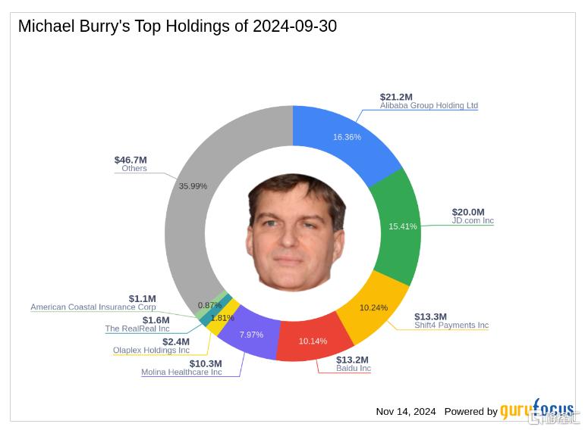Select the yellow Shift4 Payments 10.24% slice
The image size is (585, 430).
pyautogui.click(x=373, y=307)
